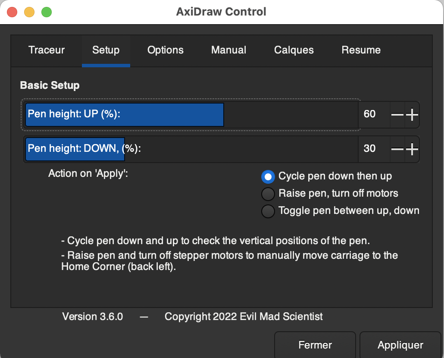This screenshot has height=358, width=444.
Task: Open the Resume tab
Action: click(361, 50)
